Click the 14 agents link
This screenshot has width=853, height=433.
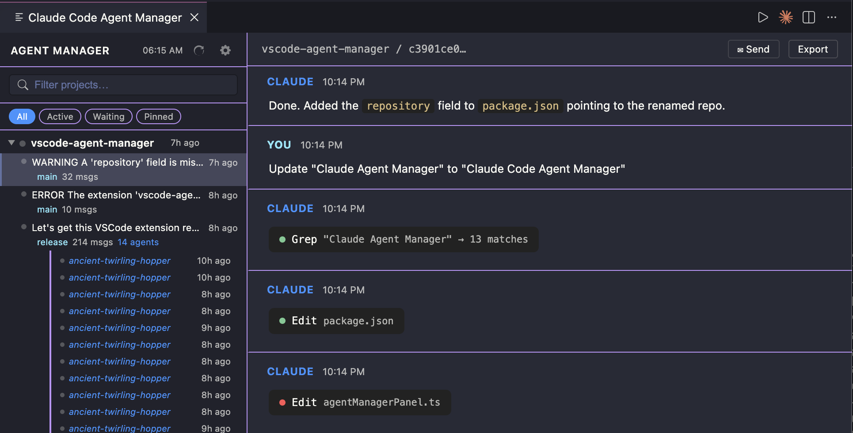138,242
